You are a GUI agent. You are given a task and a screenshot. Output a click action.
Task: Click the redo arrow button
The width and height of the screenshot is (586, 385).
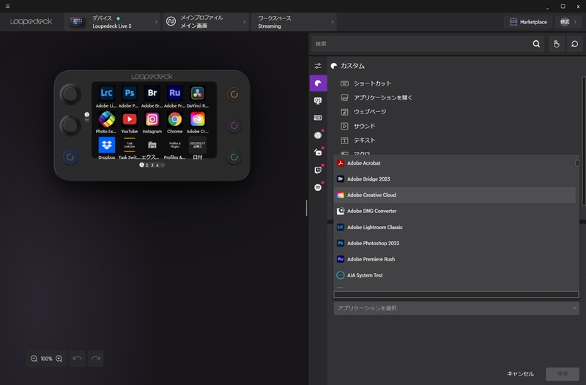pos(96,359)
